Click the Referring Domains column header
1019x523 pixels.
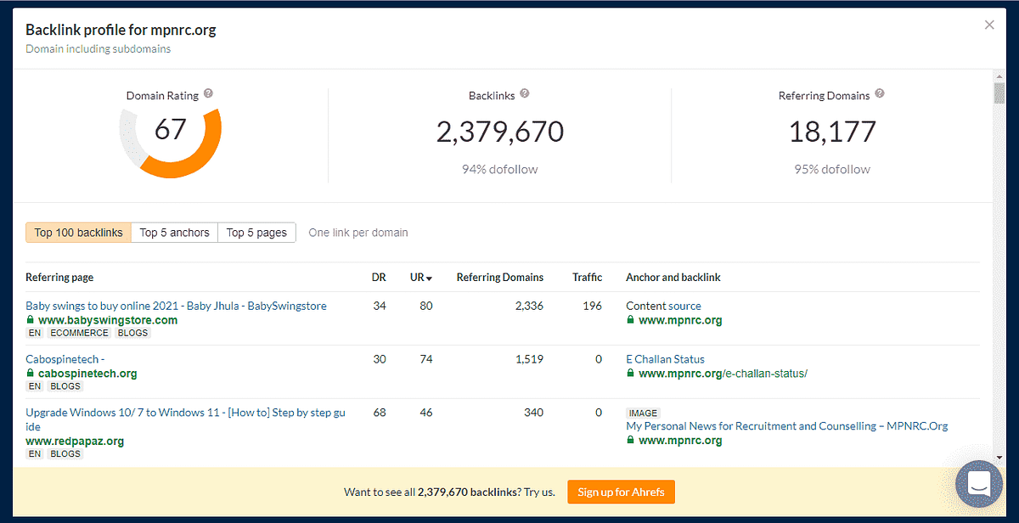click(x=500, y=278)
